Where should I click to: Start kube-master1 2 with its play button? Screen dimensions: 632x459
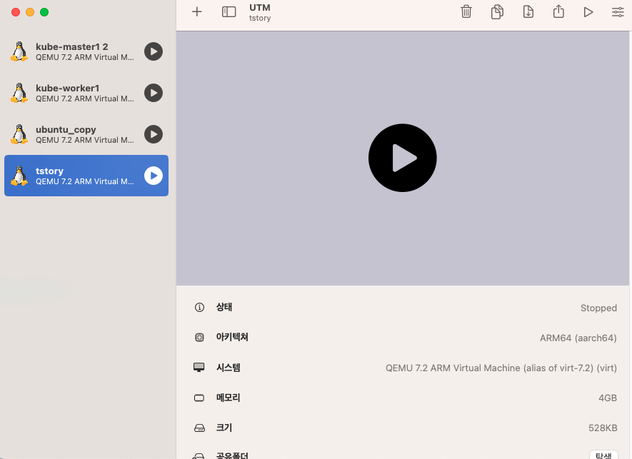[154, 51]
